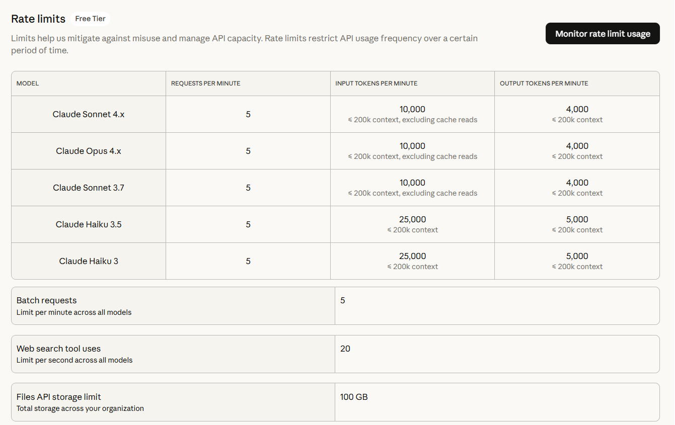Select the Web search tool uses label
This screenshot has width=675, height=425.
58,349
